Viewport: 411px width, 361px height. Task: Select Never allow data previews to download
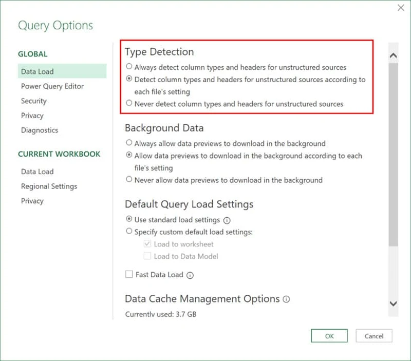point(129,179)
